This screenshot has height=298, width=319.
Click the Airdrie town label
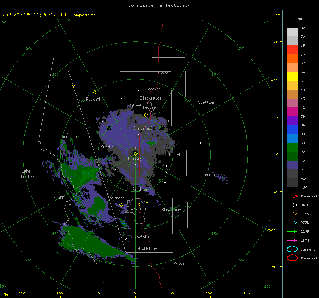pos(140,189)
